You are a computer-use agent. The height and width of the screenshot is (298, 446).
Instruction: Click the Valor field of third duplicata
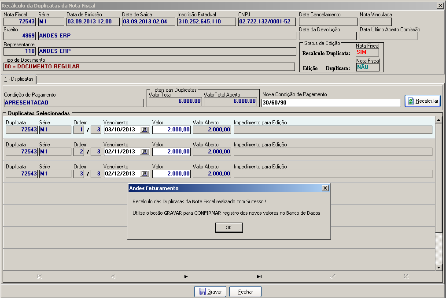pyautogui.click(x=171, y=174)
